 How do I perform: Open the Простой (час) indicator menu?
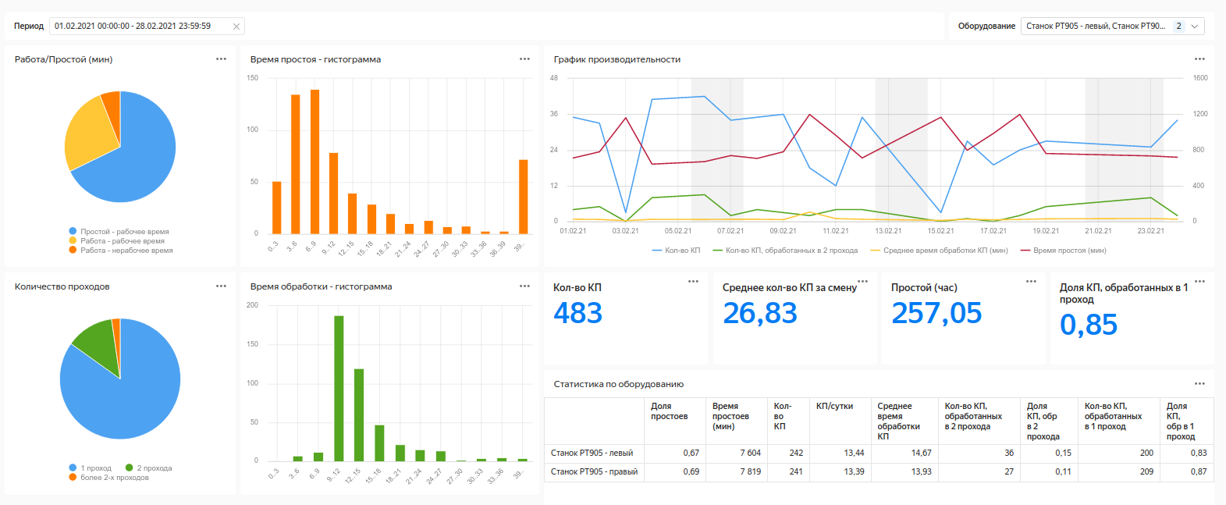coord(1031,282)
